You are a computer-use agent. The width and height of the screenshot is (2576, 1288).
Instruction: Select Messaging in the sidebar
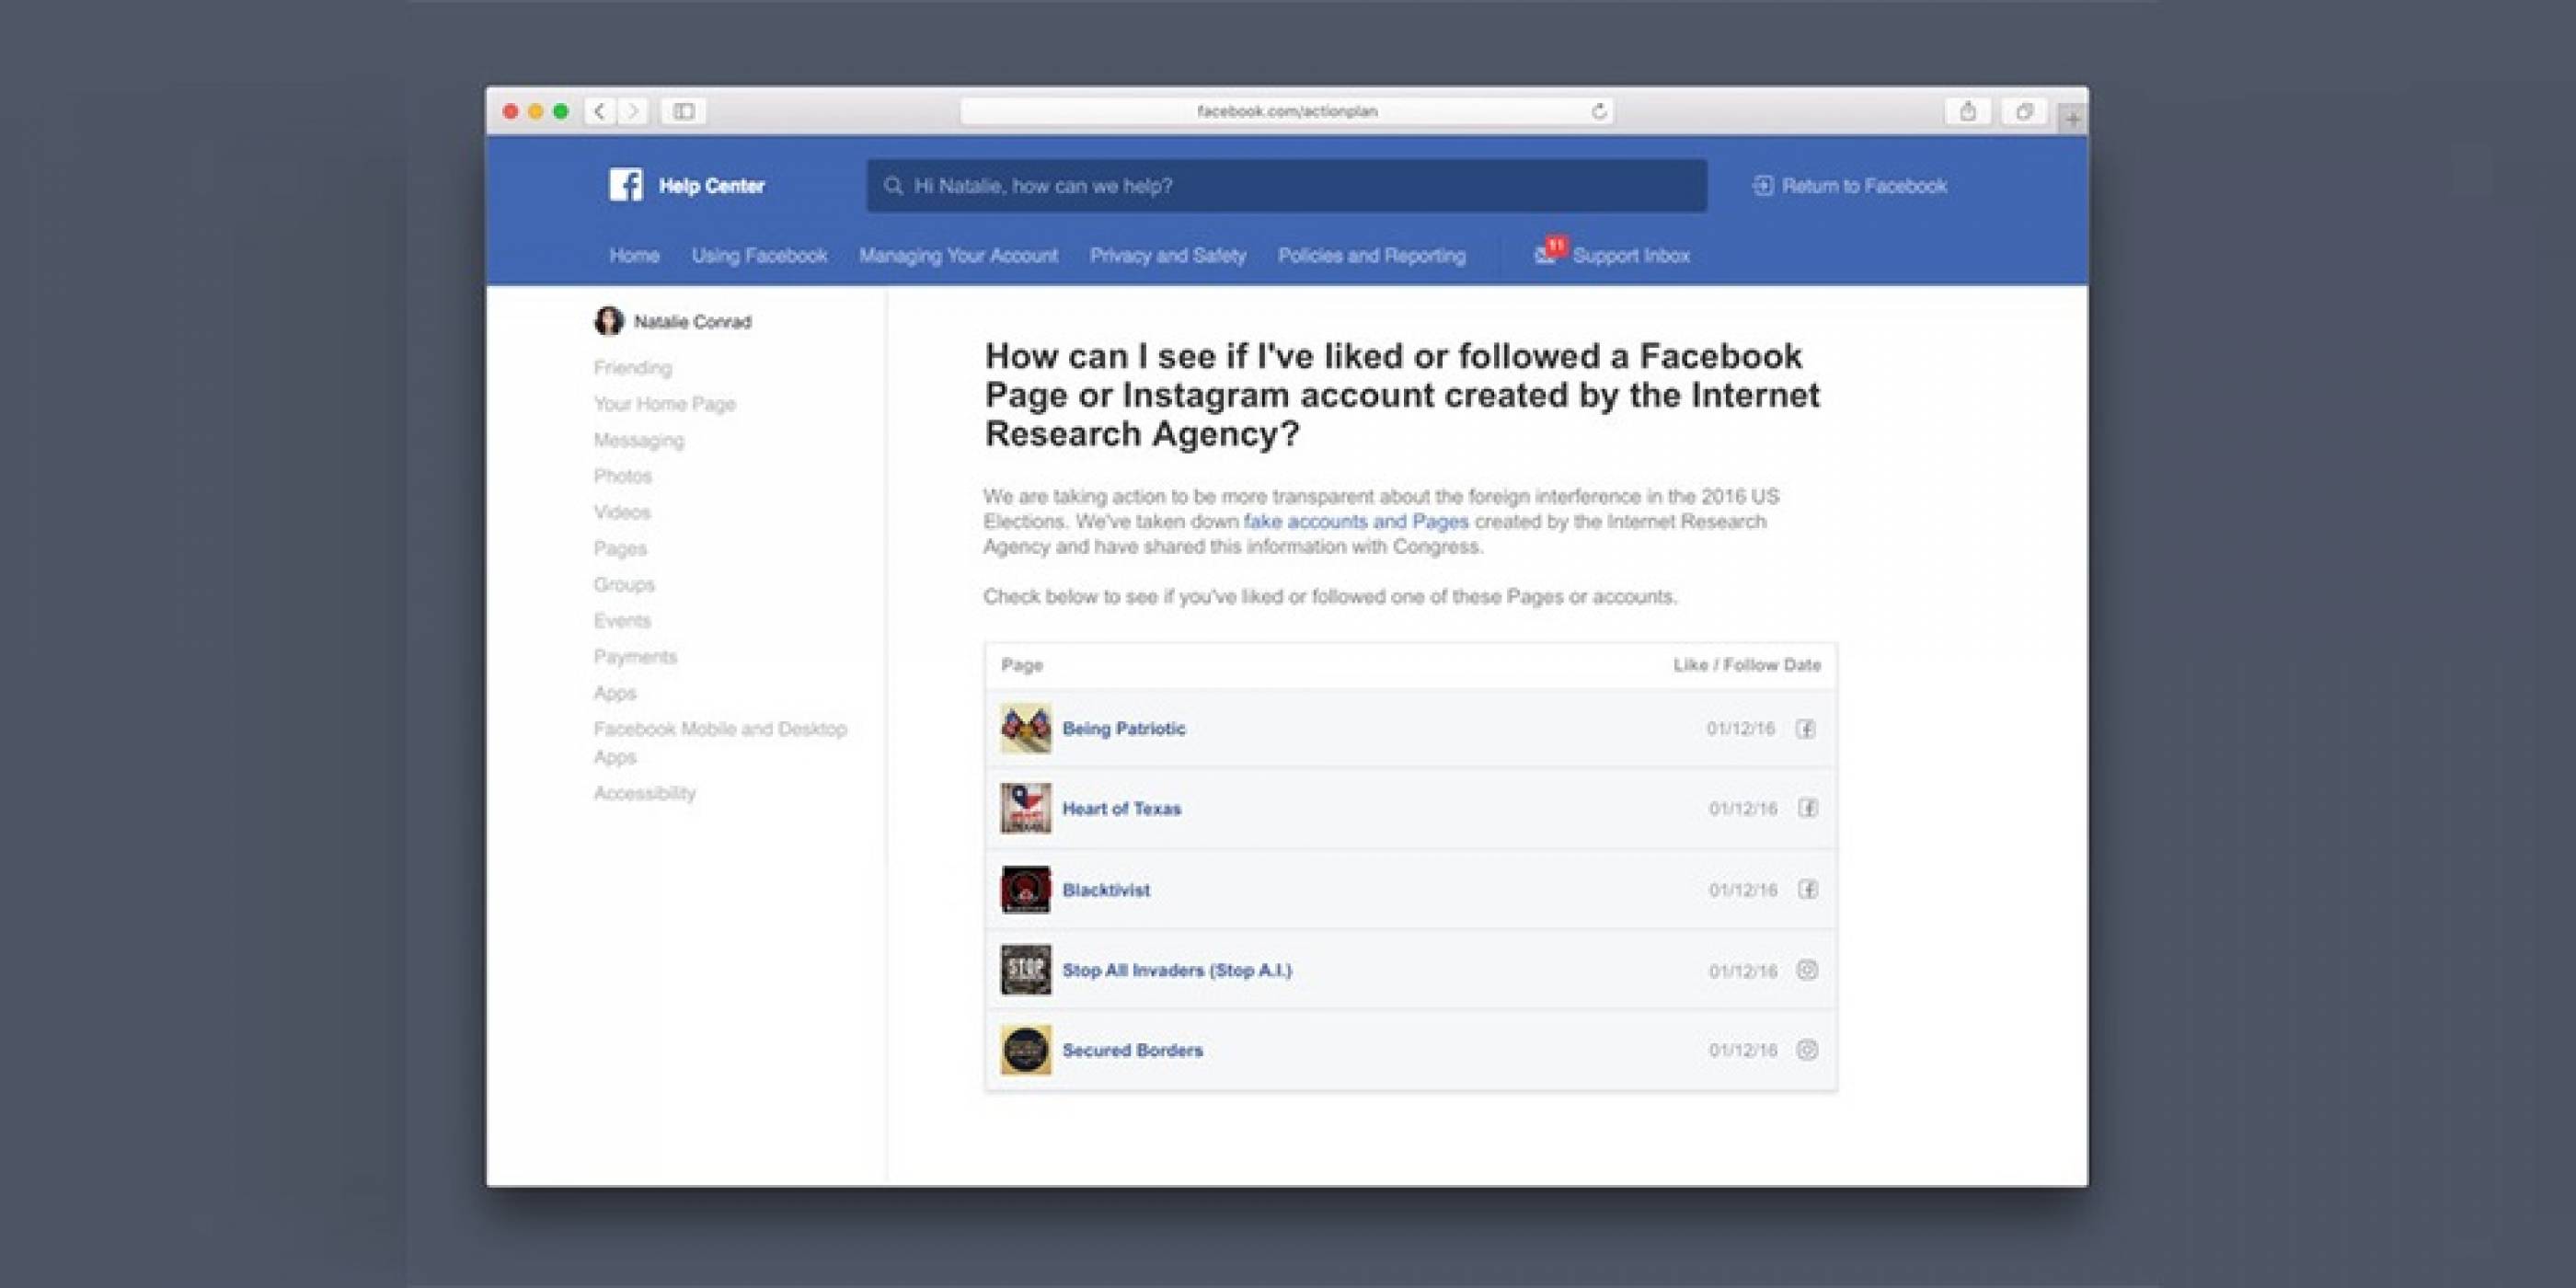[638, 440]
